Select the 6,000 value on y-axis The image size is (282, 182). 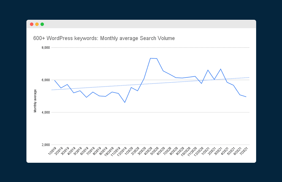[46, 80]
